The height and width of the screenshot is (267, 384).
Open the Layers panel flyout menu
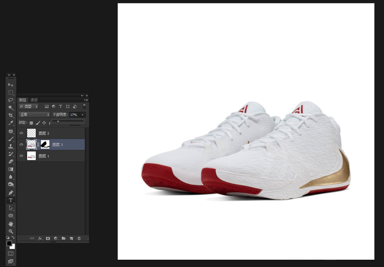(x=86, y=100)
